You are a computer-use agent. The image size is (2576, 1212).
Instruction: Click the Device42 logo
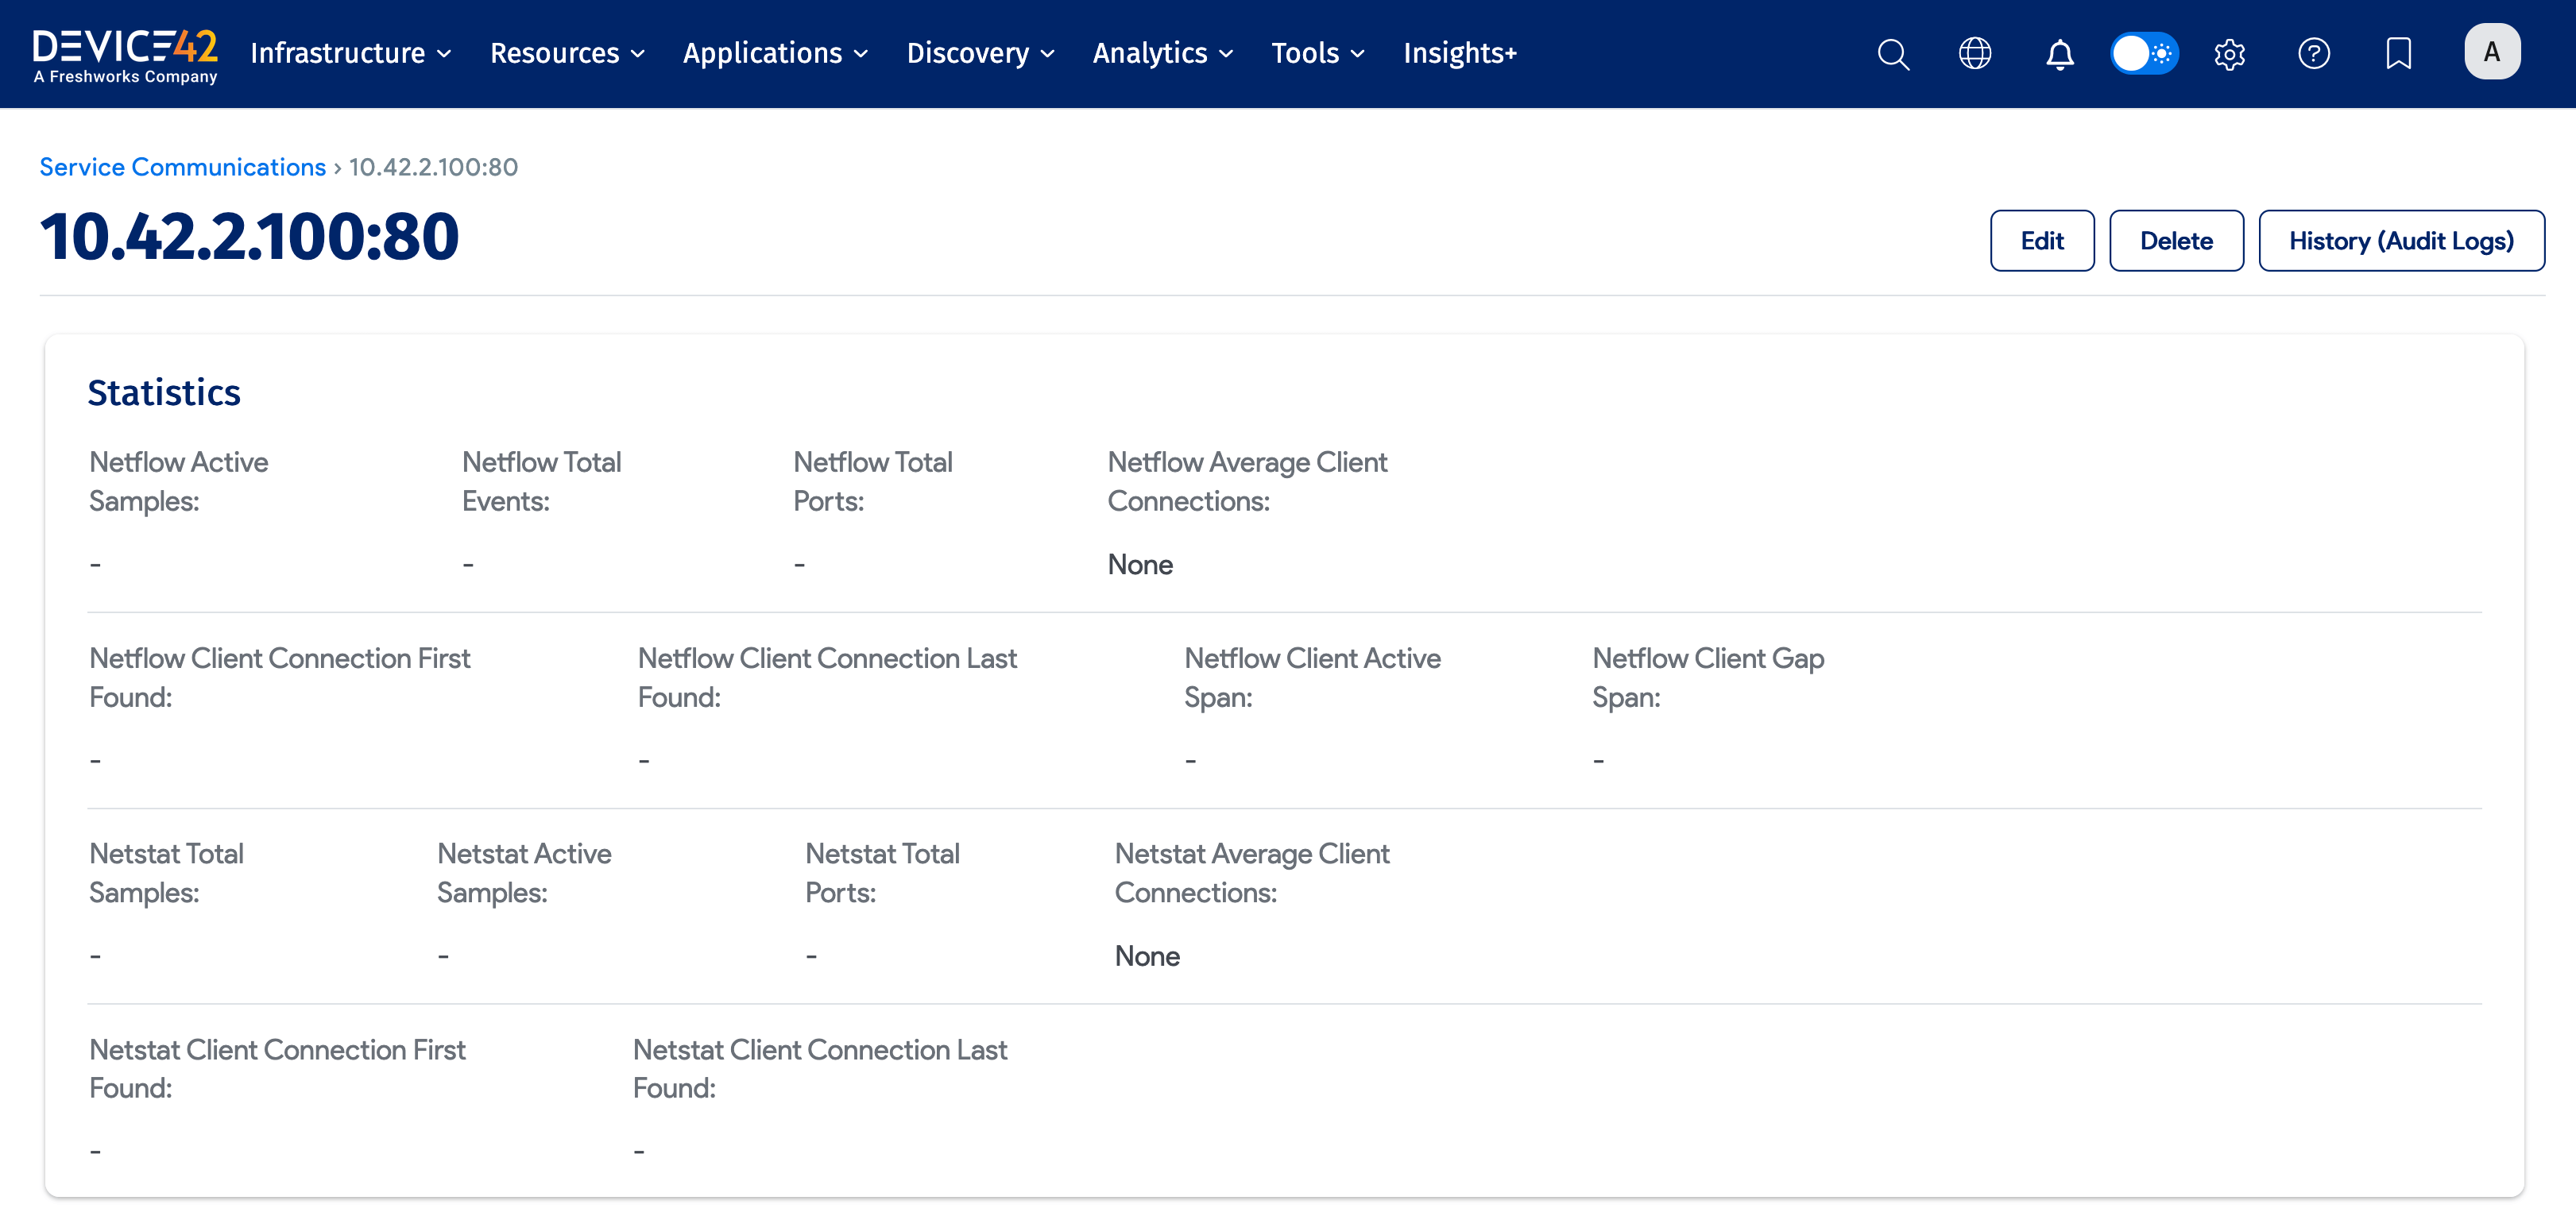coord(125,55)
